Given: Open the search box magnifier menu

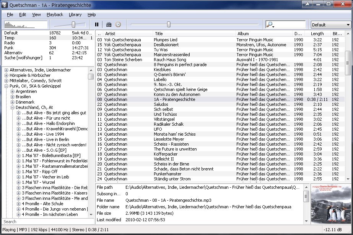Looking at the screenshot, I should 270,24.
